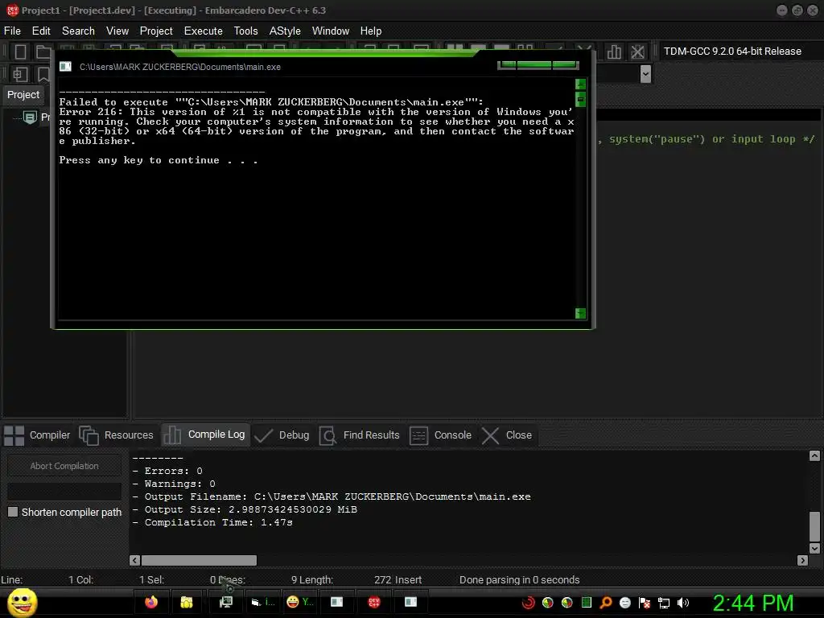
Task: Click the console window's title bar icon
Action: point(65,67)
